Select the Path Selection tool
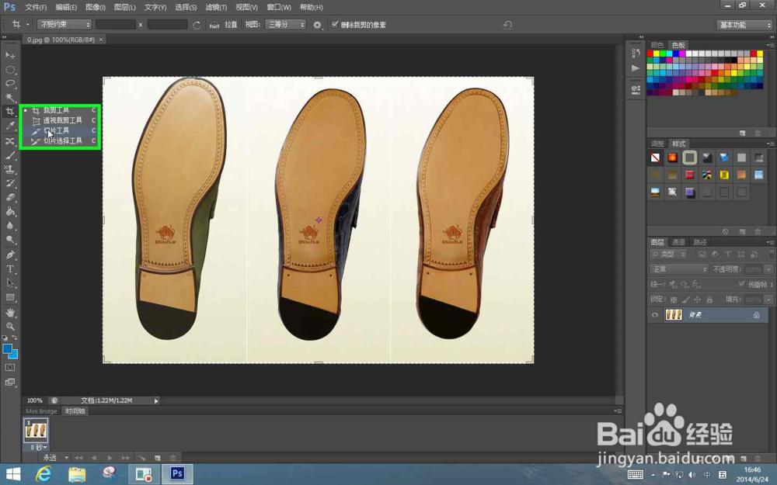Image resolution: width=777 pixels, height=485 pixels. [x=10, y=283]
